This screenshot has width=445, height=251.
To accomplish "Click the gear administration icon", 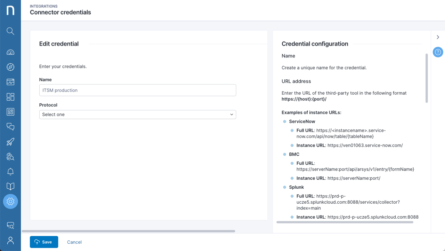I will pos(10,201).
